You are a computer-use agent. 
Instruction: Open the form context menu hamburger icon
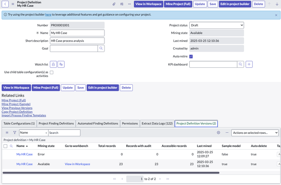pyautogui.click(x=12, y=4)
